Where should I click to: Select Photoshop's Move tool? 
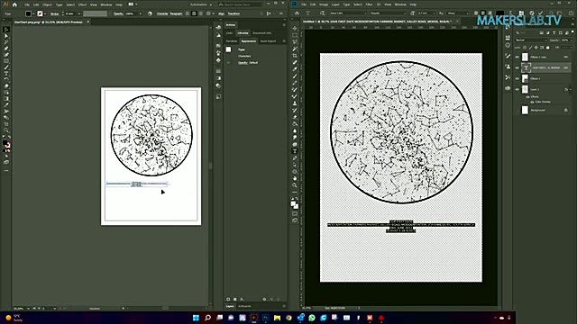(295, 29)
